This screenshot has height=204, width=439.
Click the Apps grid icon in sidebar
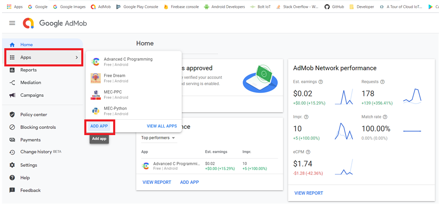click(12, 57)
